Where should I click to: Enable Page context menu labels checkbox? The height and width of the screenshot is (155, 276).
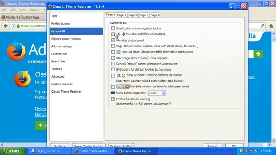click(x=113, y=46)
